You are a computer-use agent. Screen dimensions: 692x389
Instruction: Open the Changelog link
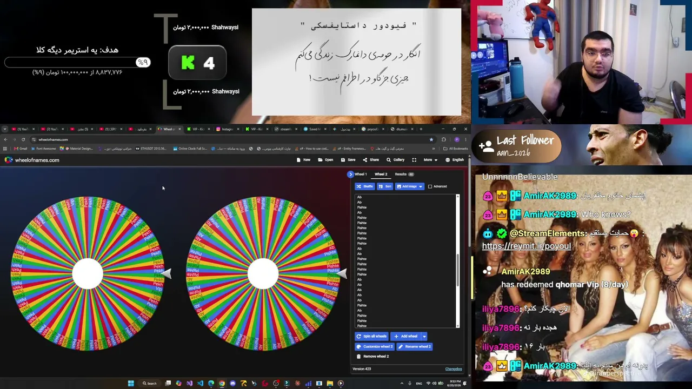point(454,369)
